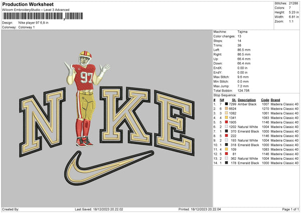Click the white swatch in stop row 9
This screenshot has height=213, width=301.
click(x=227, y=140)
